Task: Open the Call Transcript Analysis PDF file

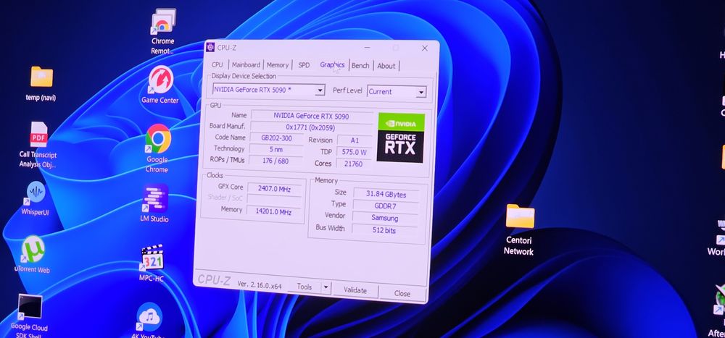Action: coord(38,145)
